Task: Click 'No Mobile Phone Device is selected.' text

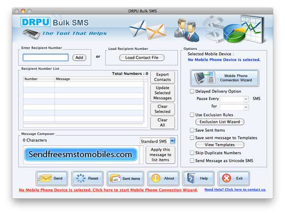Action: [224, 60]
